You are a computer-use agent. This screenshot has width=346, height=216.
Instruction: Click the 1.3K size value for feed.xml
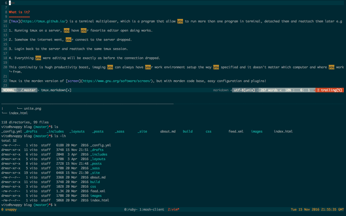[60, 191]
